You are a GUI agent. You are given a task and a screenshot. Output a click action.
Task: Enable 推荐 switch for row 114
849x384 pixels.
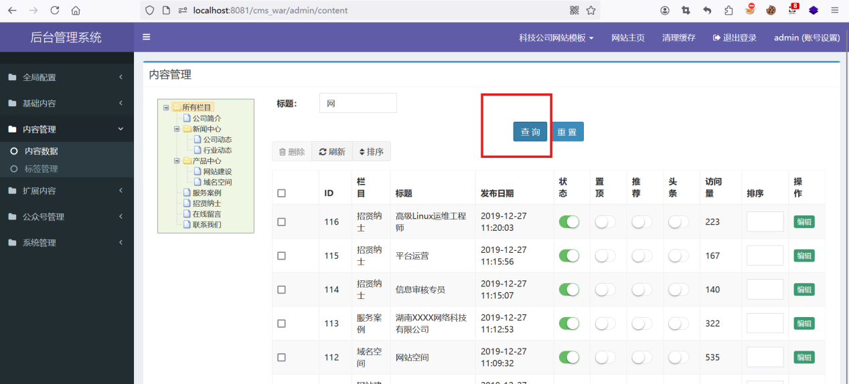(641, 290)
